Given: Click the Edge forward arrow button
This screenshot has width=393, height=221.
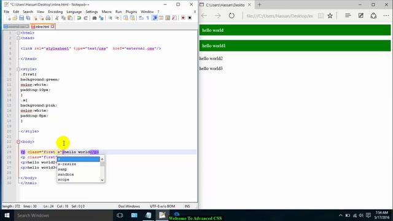Looking at the screenshot, I should [x=217, y=16].
